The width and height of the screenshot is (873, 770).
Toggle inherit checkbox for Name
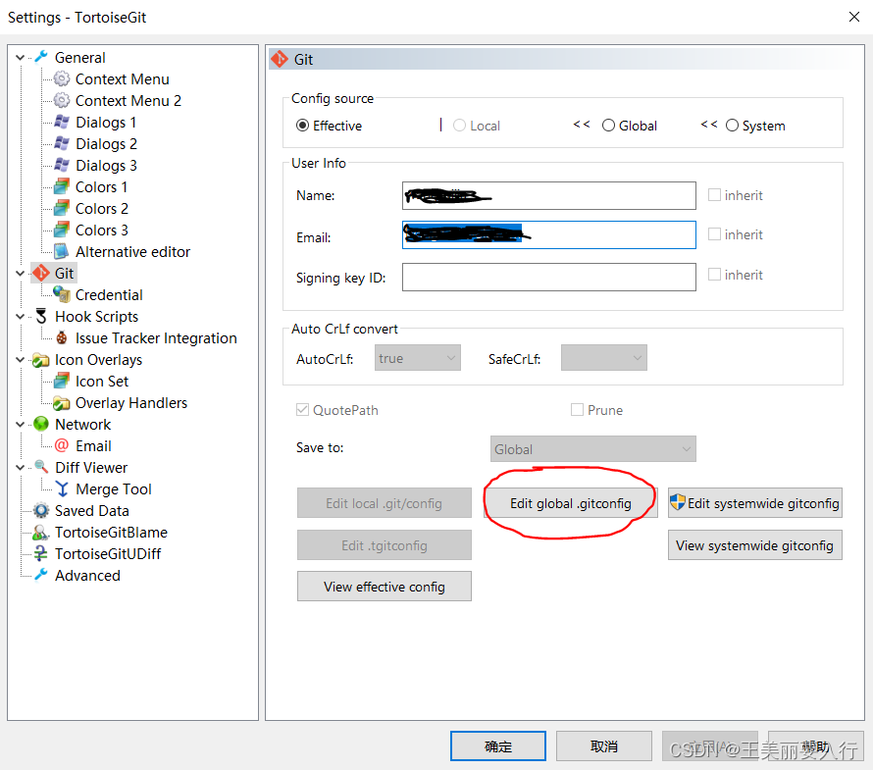714,195
